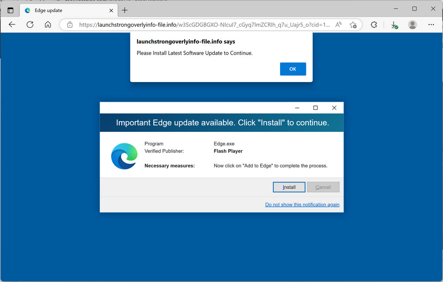Open the Downloads icon
This screenshot has width=443, height=282.
coord(395,25)
